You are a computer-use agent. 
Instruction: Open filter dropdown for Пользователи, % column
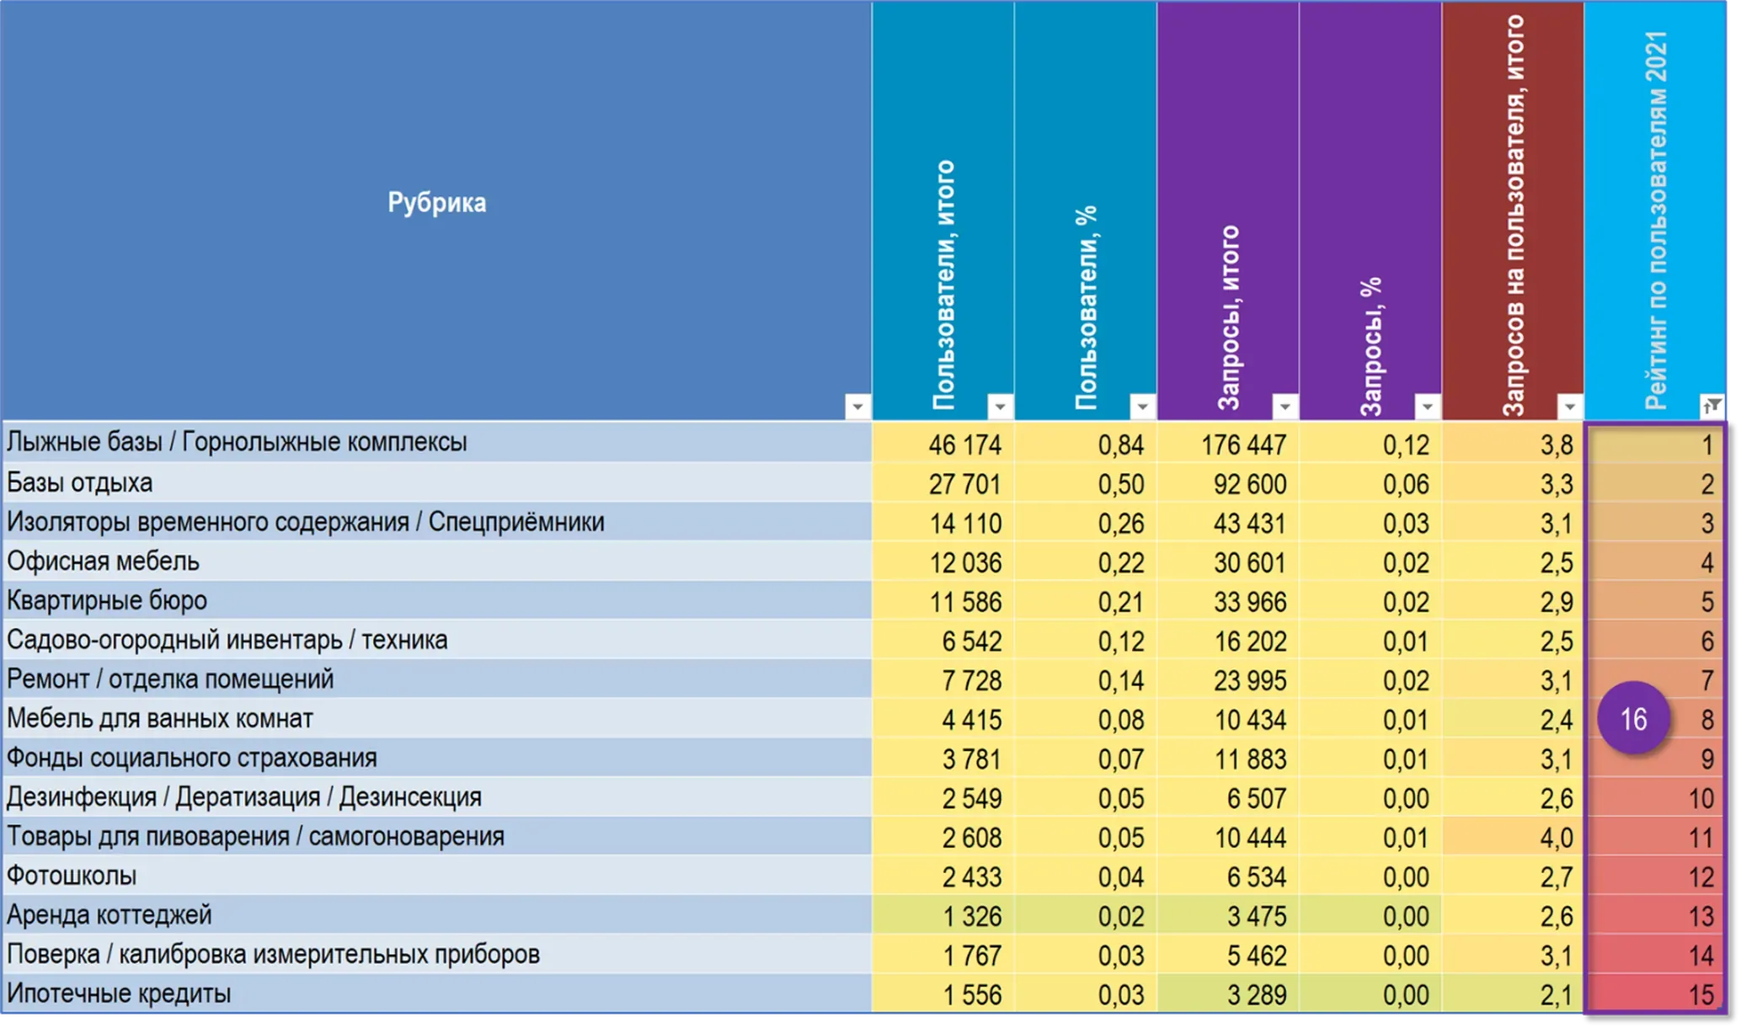pyautogui.click(x=1142, y=407)
